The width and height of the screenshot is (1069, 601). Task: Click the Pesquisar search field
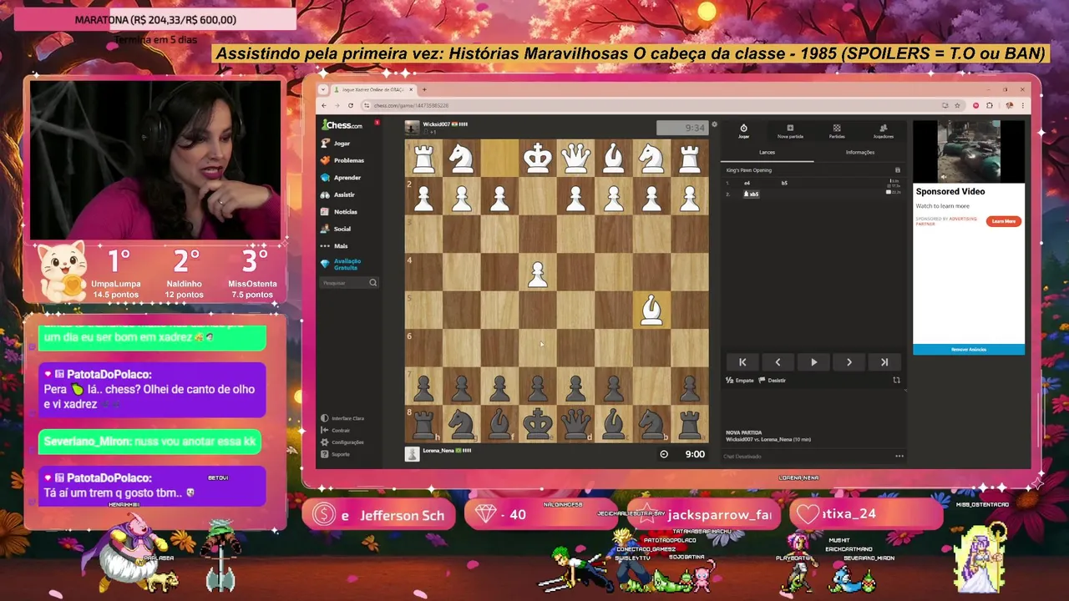click(x=349, y=283)
